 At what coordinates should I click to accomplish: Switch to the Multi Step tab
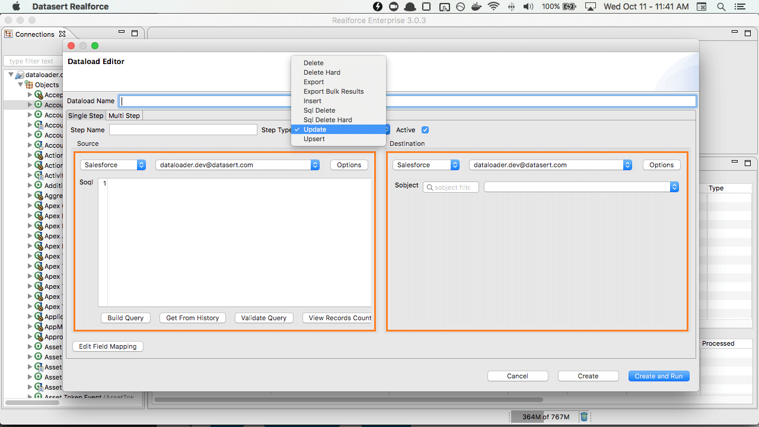coord(124,116)
